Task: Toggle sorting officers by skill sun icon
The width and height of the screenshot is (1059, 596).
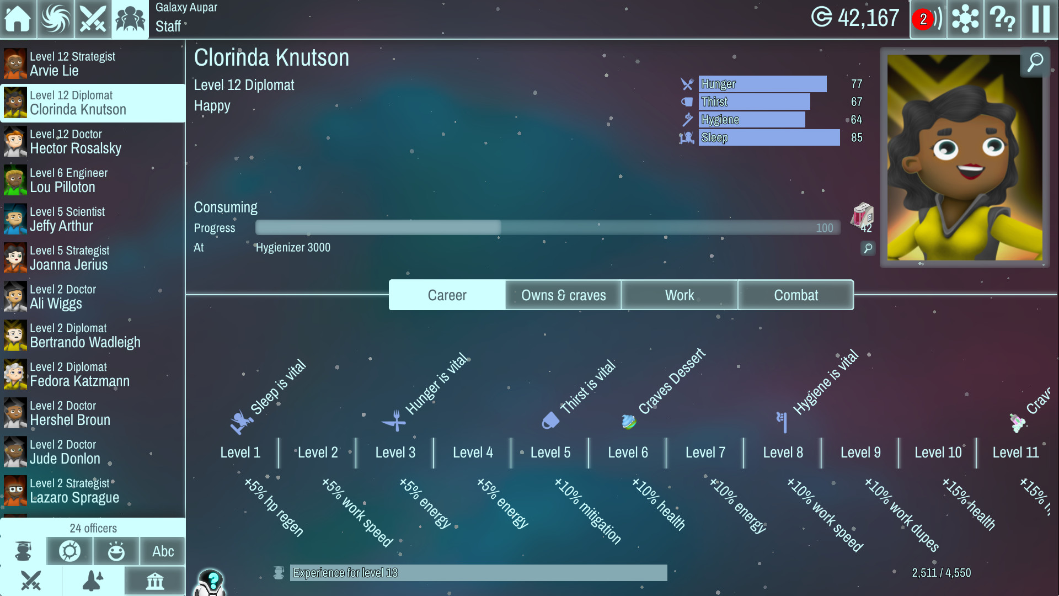Action: [x=69, y=551]
